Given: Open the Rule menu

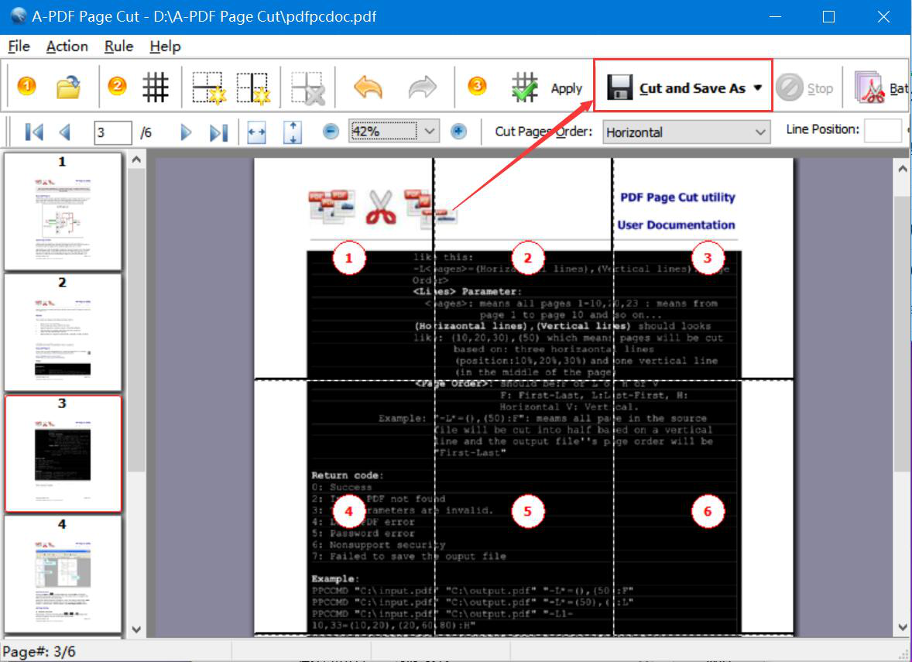Looking at the screenshot, I should click(x=118, y=46).
